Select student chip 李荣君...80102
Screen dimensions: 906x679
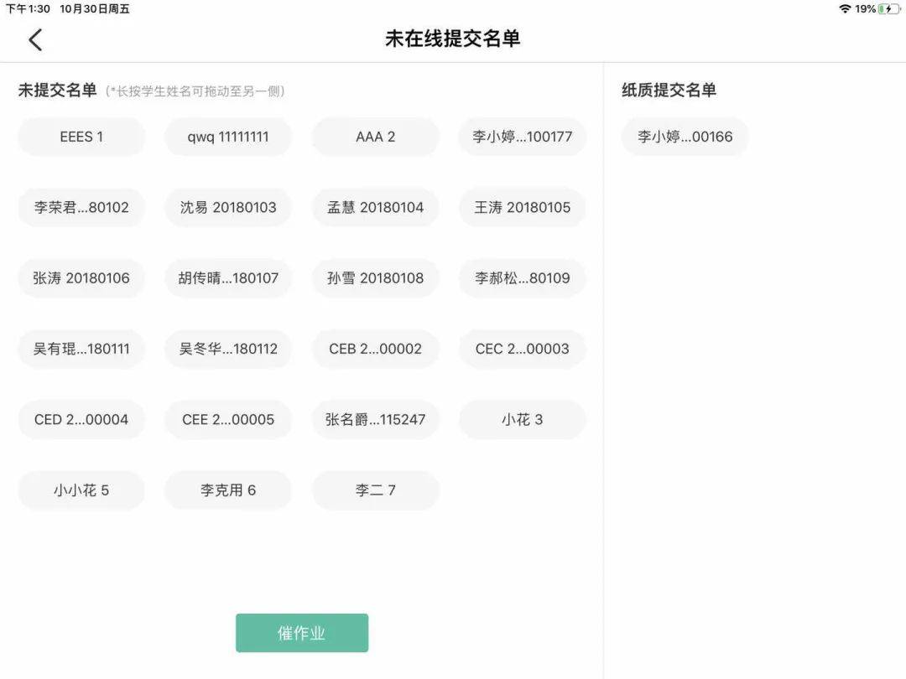pyautogui.click(x=81, y=207)
